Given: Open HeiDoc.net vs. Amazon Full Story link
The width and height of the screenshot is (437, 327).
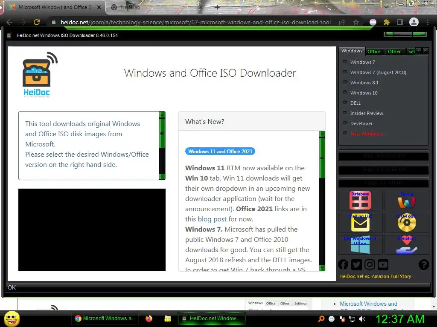Looking at the screenshot, I should click(x=375, y=276).
